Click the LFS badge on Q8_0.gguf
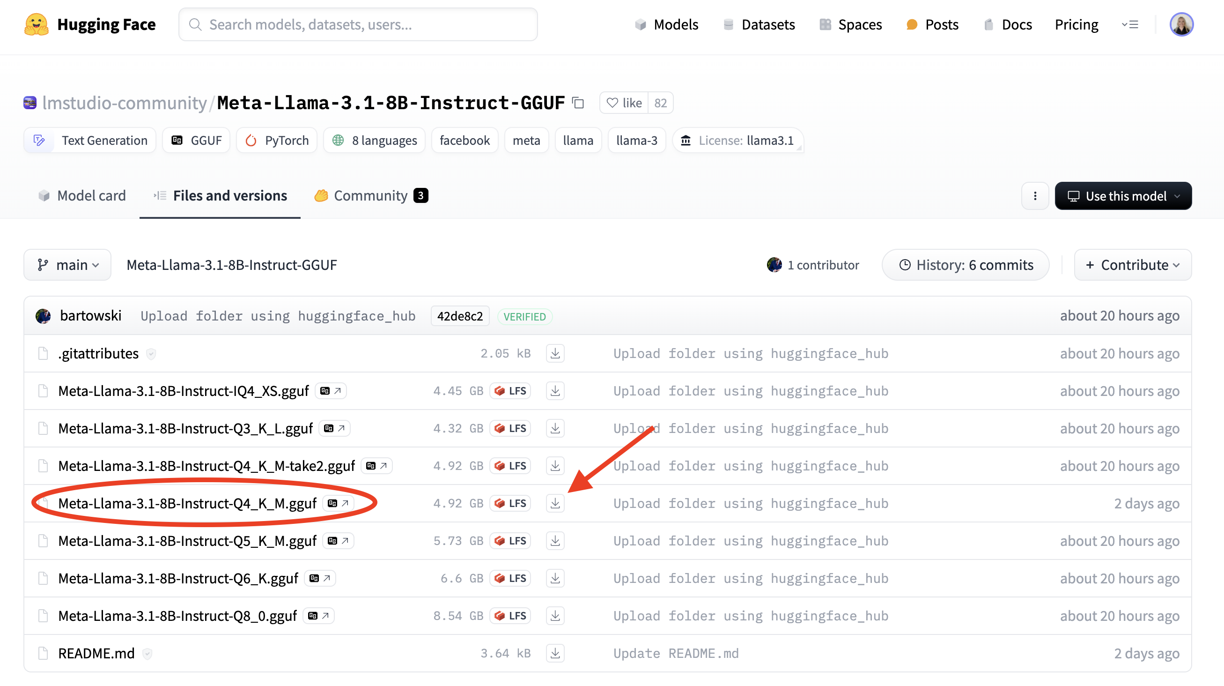This screenshot has width=1224, height=686. tap(510, 617)
